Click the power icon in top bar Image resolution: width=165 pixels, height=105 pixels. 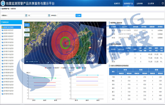coord(163,3)
